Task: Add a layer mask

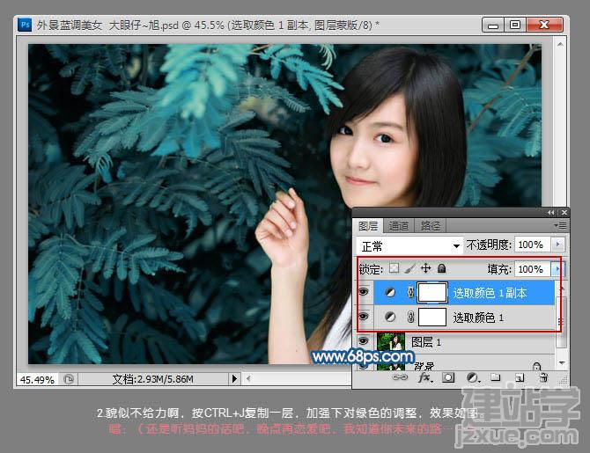Action: click(448, 377)
